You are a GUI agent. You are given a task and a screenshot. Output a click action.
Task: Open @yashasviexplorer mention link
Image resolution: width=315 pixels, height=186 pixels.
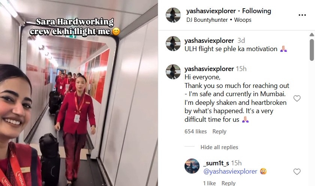click(230, 171)
